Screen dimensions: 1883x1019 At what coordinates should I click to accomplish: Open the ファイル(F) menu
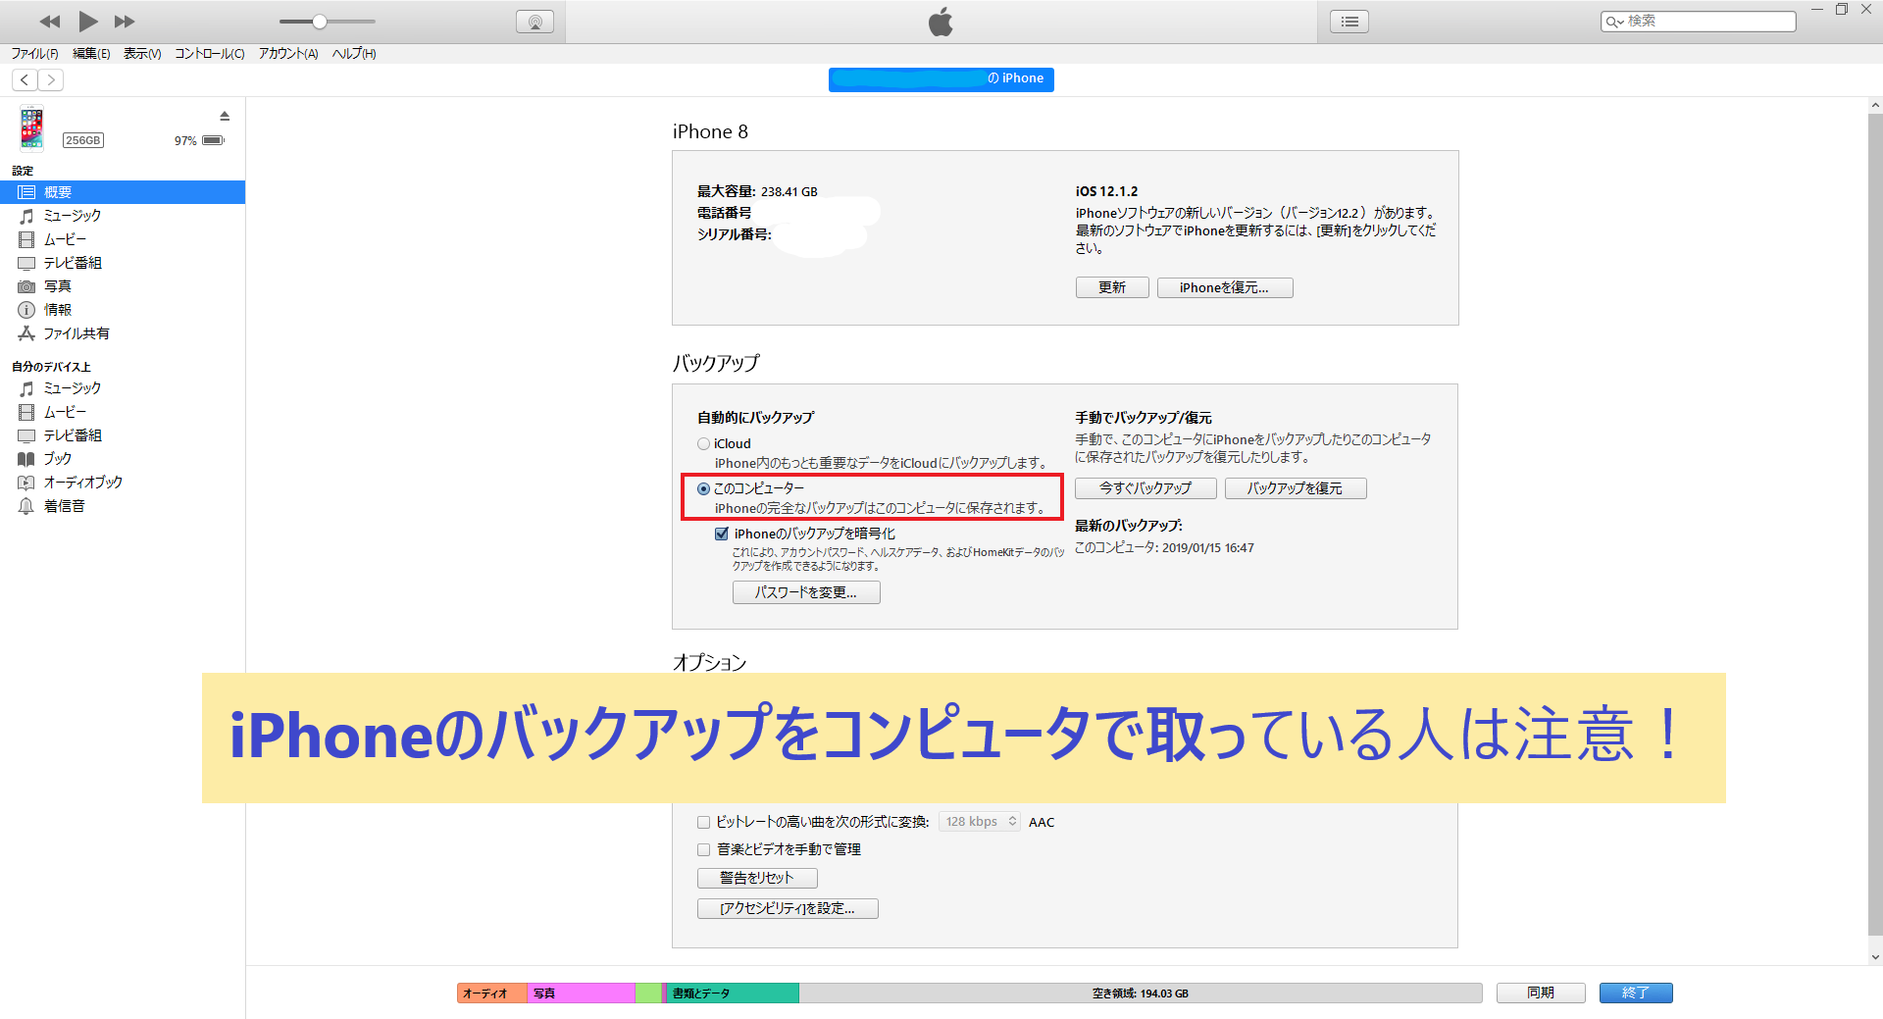pyautogui.click(x=34, y=54)
